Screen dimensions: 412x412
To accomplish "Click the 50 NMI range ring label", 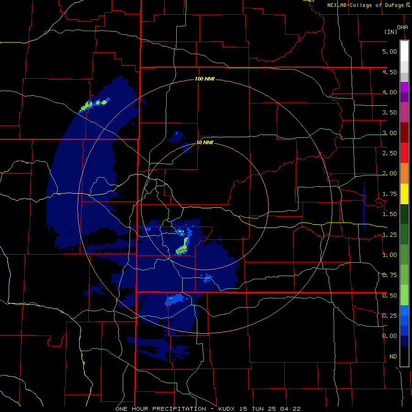I will tap(205, 143).
